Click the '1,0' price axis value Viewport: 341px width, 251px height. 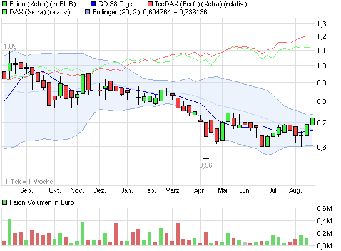click(322, 66)
